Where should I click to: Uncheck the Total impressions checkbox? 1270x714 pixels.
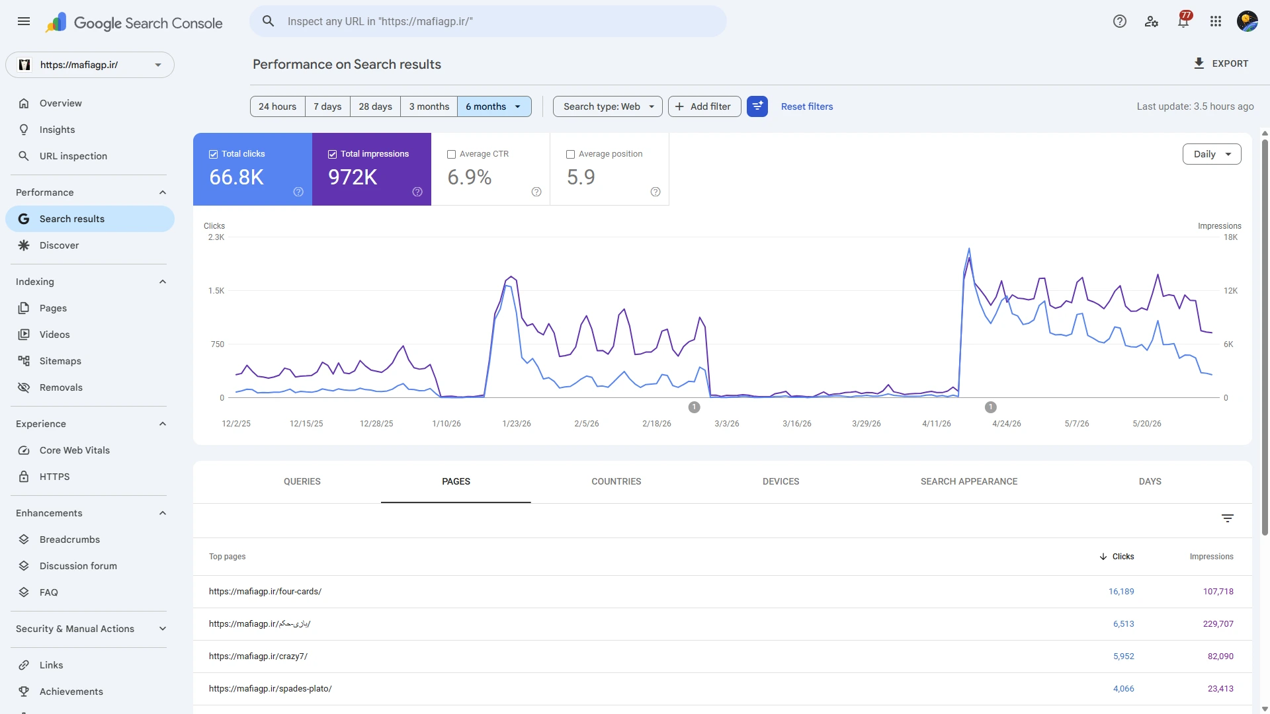coord(333,154)
